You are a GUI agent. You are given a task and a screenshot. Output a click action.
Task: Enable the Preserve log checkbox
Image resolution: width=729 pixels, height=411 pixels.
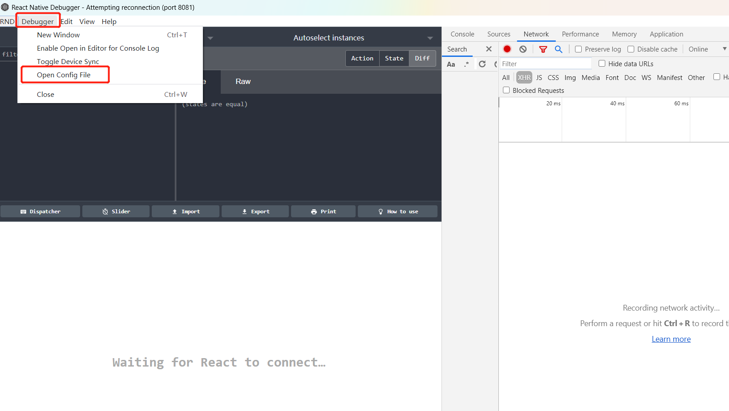point(578,49)
